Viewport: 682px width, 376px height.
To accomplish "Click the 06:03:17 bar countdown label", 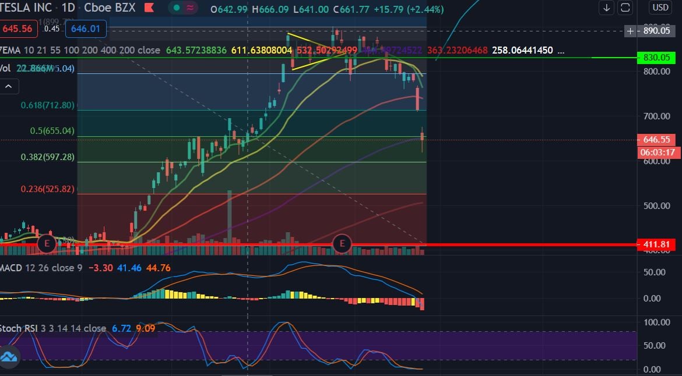I will [x=658, y=152].
